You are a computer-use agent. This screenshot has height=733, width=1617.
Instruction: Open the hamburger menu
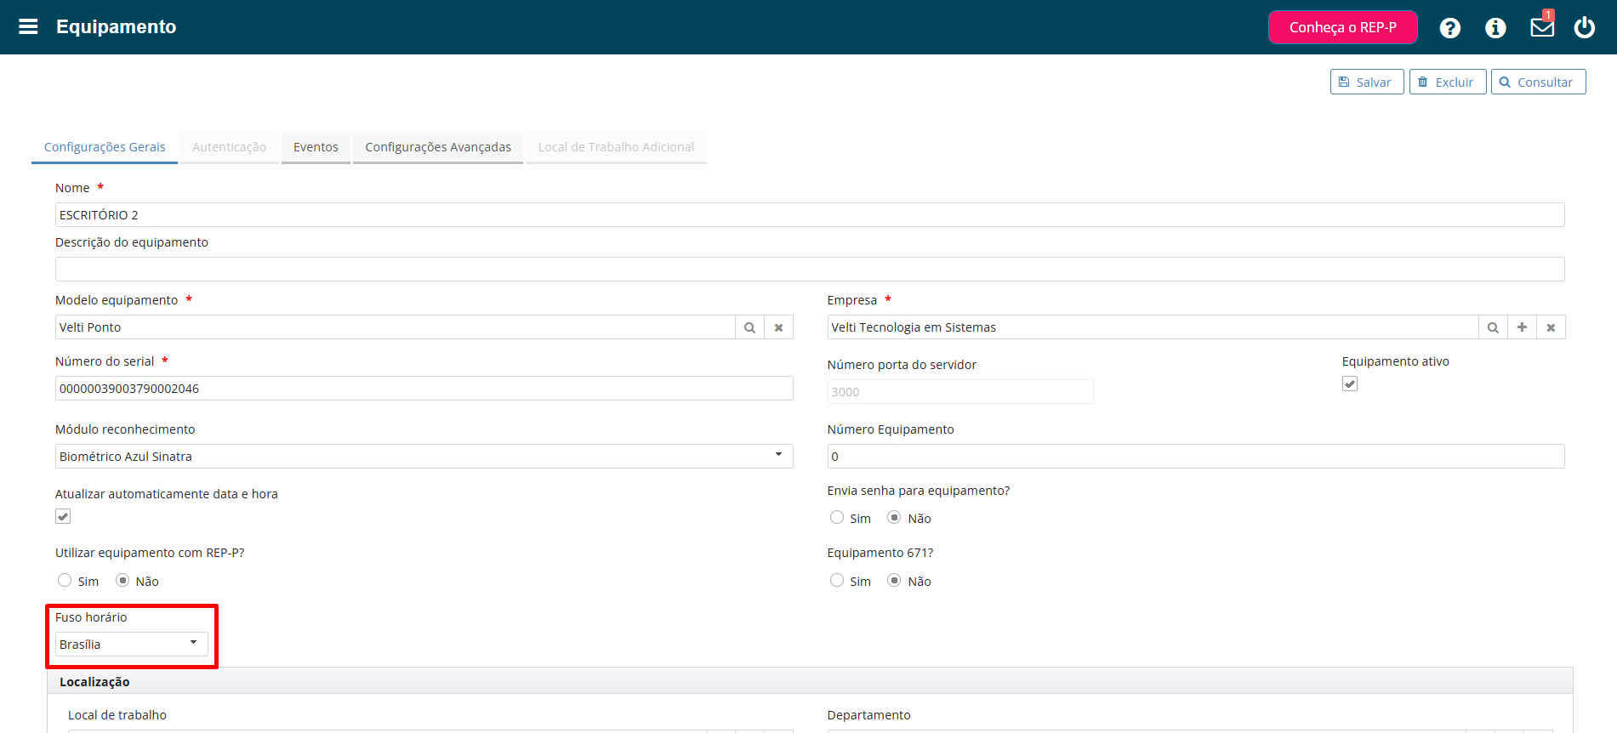pos(28,26)
